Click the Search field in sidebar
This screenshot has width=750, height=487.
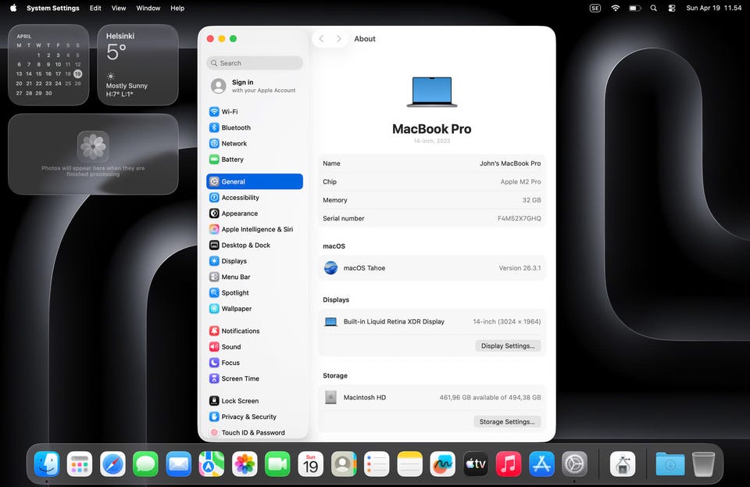(255, 63)
